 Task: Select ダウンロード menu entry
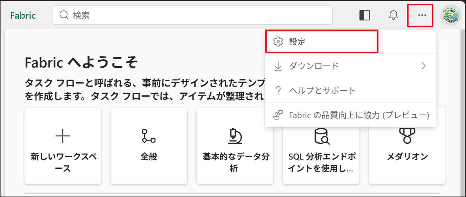click(x=350, y=66)
